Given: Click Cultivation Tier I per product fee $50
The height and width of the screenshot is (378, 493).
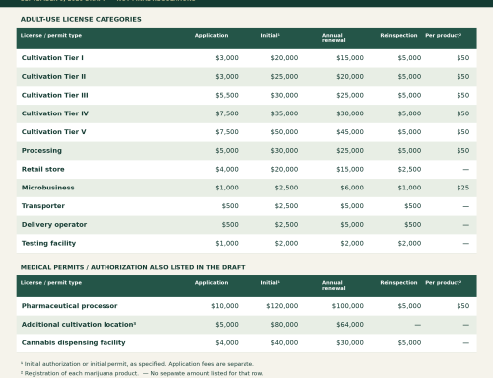Looking at the screenshot, I should coord(463,58).
